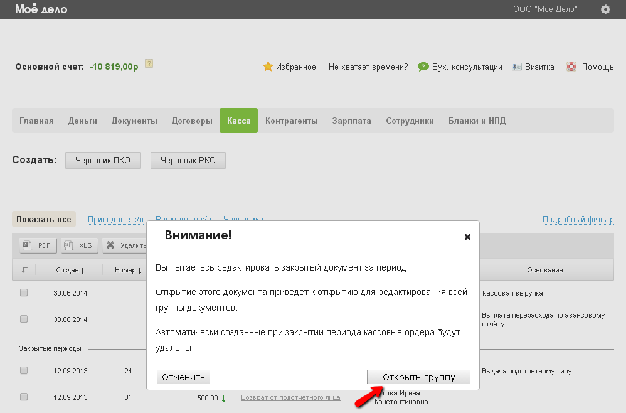Open Визитка link

point(539,67)
